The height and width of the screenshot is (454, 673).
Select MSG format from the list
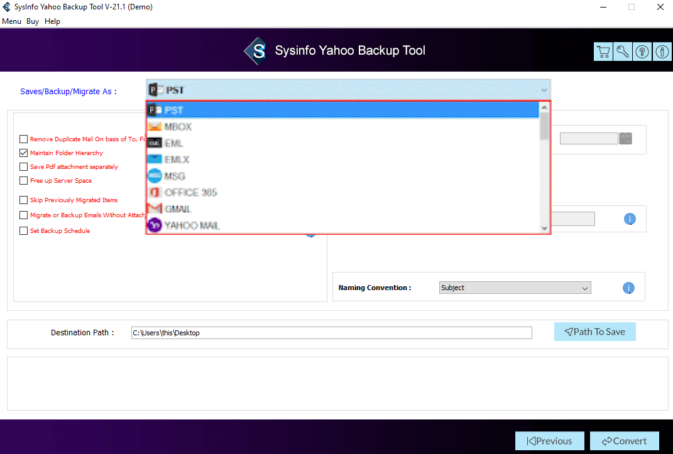[x=342, y=176]
